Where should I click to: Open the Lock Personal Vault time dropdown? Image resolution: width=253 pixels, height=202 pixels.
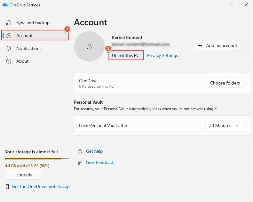(224, 125)
